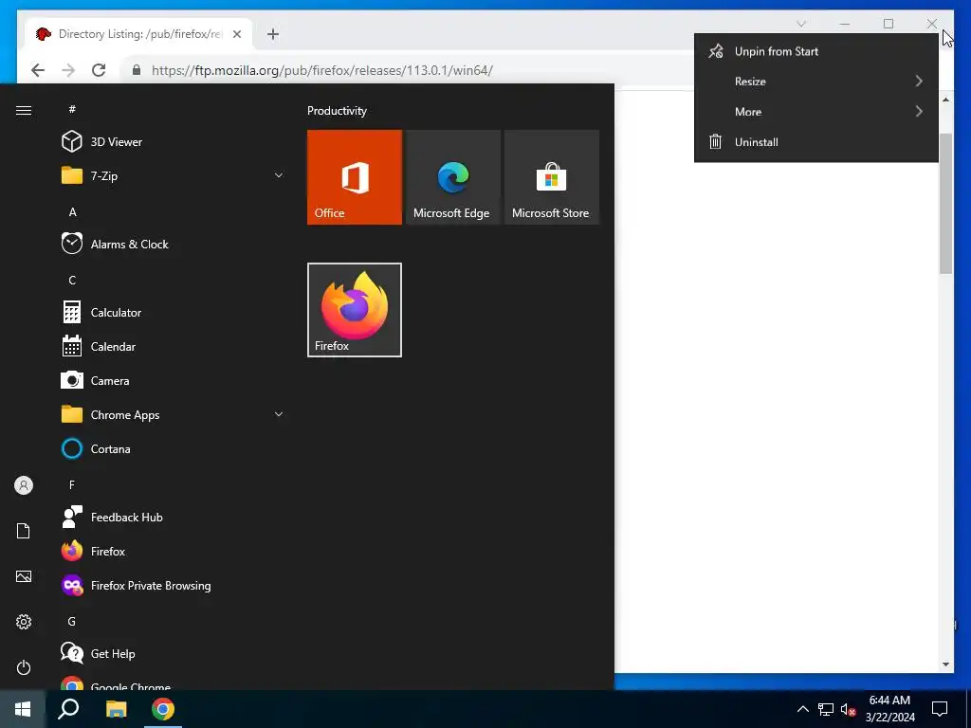Click Chrome's back navigation button

38,70
